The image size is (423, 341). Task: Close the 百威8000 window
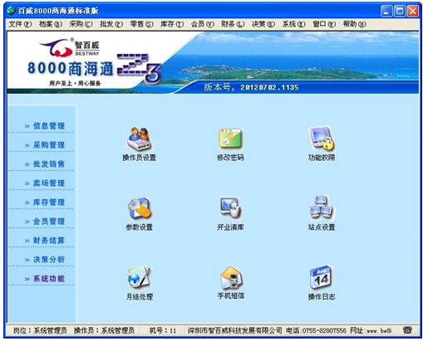413,11
